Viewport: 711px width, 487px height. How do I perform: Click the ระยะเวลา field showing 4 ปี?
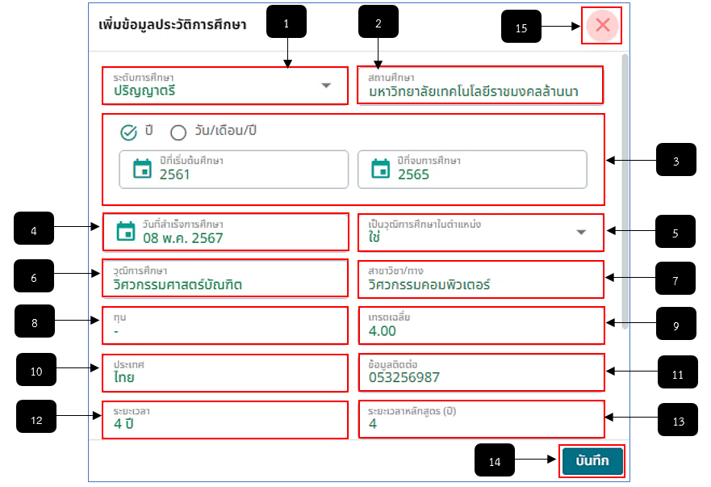tap(225, 420)
